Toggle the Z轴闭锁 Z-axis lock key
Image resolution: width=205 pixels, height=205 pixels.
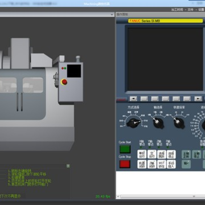(x=152, y=164)
